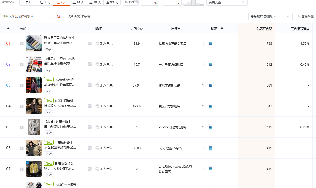Bookmark the 正肩亨利领长袖 product row
The height and width of the screenshot is (188, 316).
click(x=22, y=127)
